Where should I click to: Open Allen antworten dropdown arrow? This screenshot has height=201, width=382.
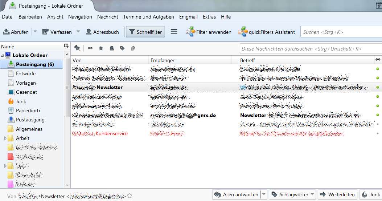[x=264, y=195]
